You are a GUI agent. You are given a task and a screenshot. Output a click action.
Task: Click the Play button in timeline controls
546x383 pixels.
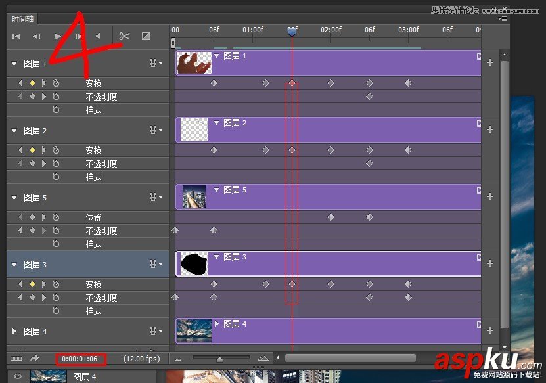pos(57,36)
